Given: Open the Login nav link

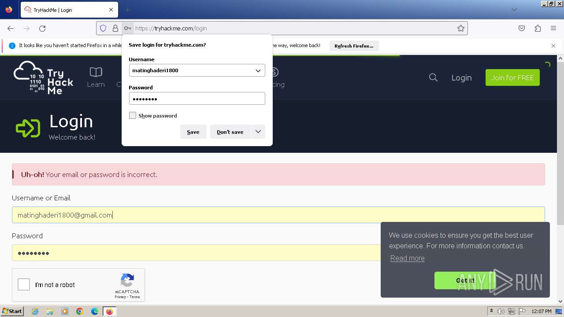Looking at the screenshot, I should pos(461,77).
